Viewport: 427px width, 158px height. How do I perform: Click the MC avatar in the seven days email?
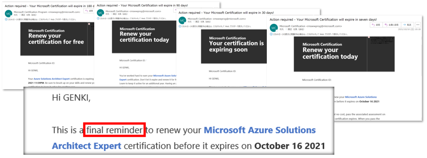[x=274, y=28]
